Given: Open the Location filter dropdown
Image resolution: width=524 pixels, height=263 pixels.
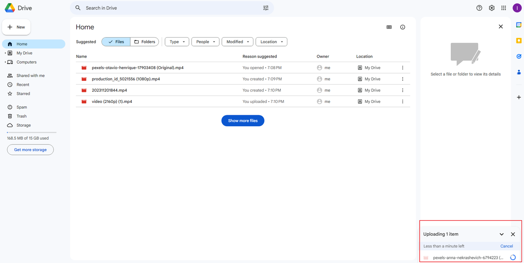Looking at the screenshot, I should click(x=271, y=42).
